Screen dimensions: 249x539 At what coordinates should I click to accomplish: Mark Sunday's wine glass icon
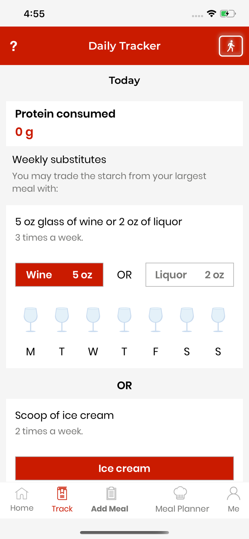[218, 319]
